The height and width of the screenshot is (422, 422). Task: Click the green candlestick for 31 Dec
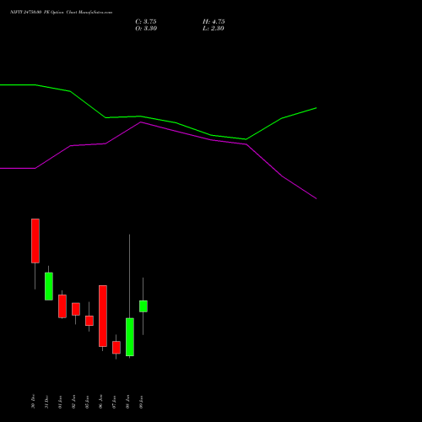point(49,286)
